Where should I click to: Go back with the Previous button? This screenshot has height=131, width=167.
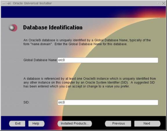point(118,123)
